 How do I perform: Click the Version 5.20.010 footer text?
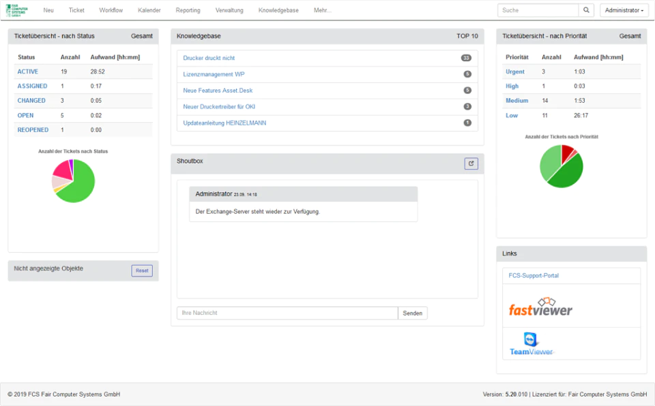coord(505,394)
